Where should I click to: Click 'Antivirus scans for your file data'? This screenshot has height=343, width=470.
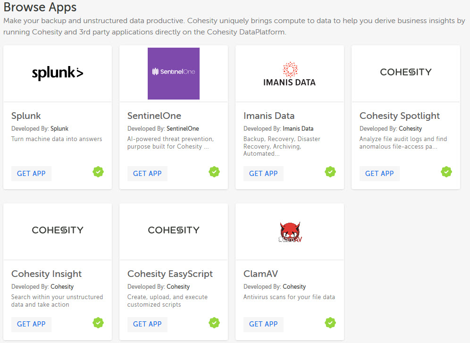tap(289, 297)
